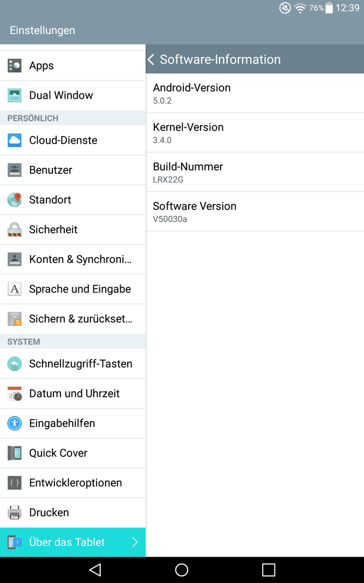Screen dimensions: 364x583
Task: Expand Über das Tablet arrow
Action: pos(135,542)
